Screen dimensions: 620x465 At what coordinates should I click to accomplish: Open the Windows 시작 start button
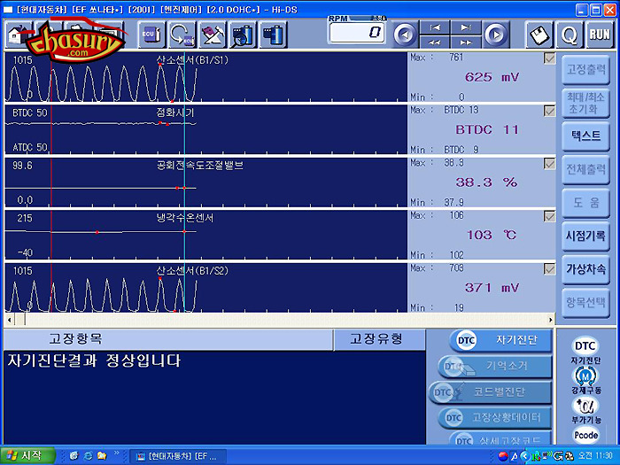pyautogui.click(x=28, y=455)
